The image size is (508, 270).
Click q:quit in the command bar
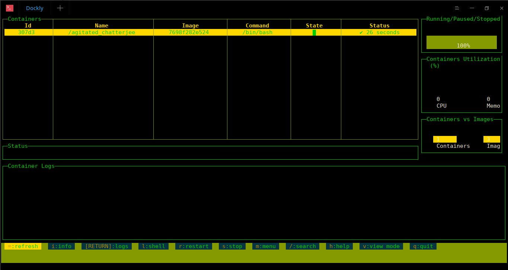pyautogui.click(x=423, y=246)
